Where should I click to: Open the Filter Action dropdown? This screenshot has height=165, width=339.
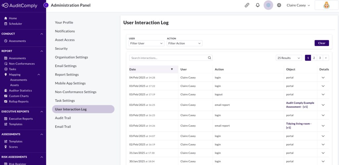click(x=185, y=43)
